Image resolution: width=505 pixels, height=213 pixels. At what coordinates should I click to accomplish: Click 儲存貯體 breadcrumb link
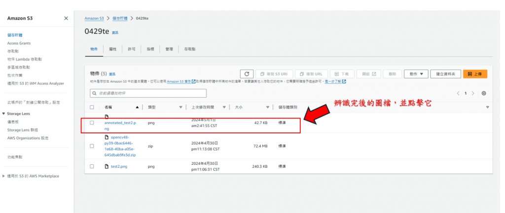(120, 18)
